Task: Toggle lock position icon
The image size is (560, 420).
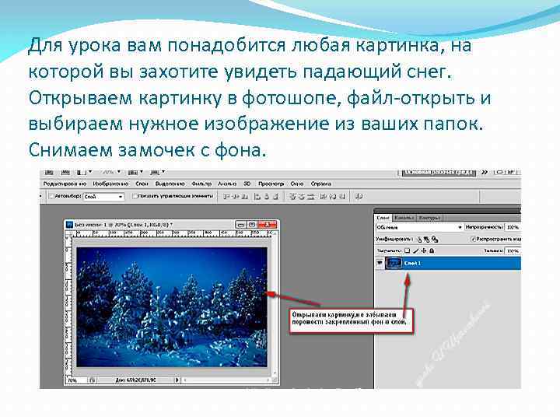Action: click(424, 250)
